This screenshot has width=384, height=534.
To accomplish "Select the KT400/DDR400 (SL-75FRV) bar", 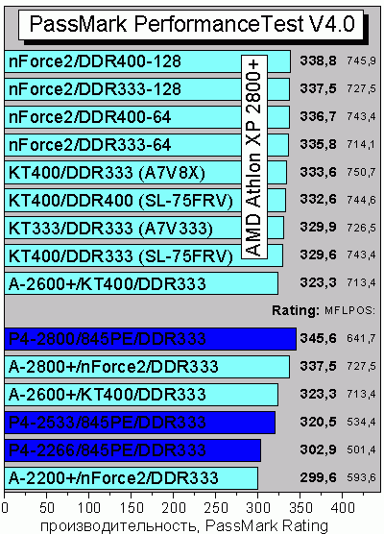I will [x=145, y=201].
